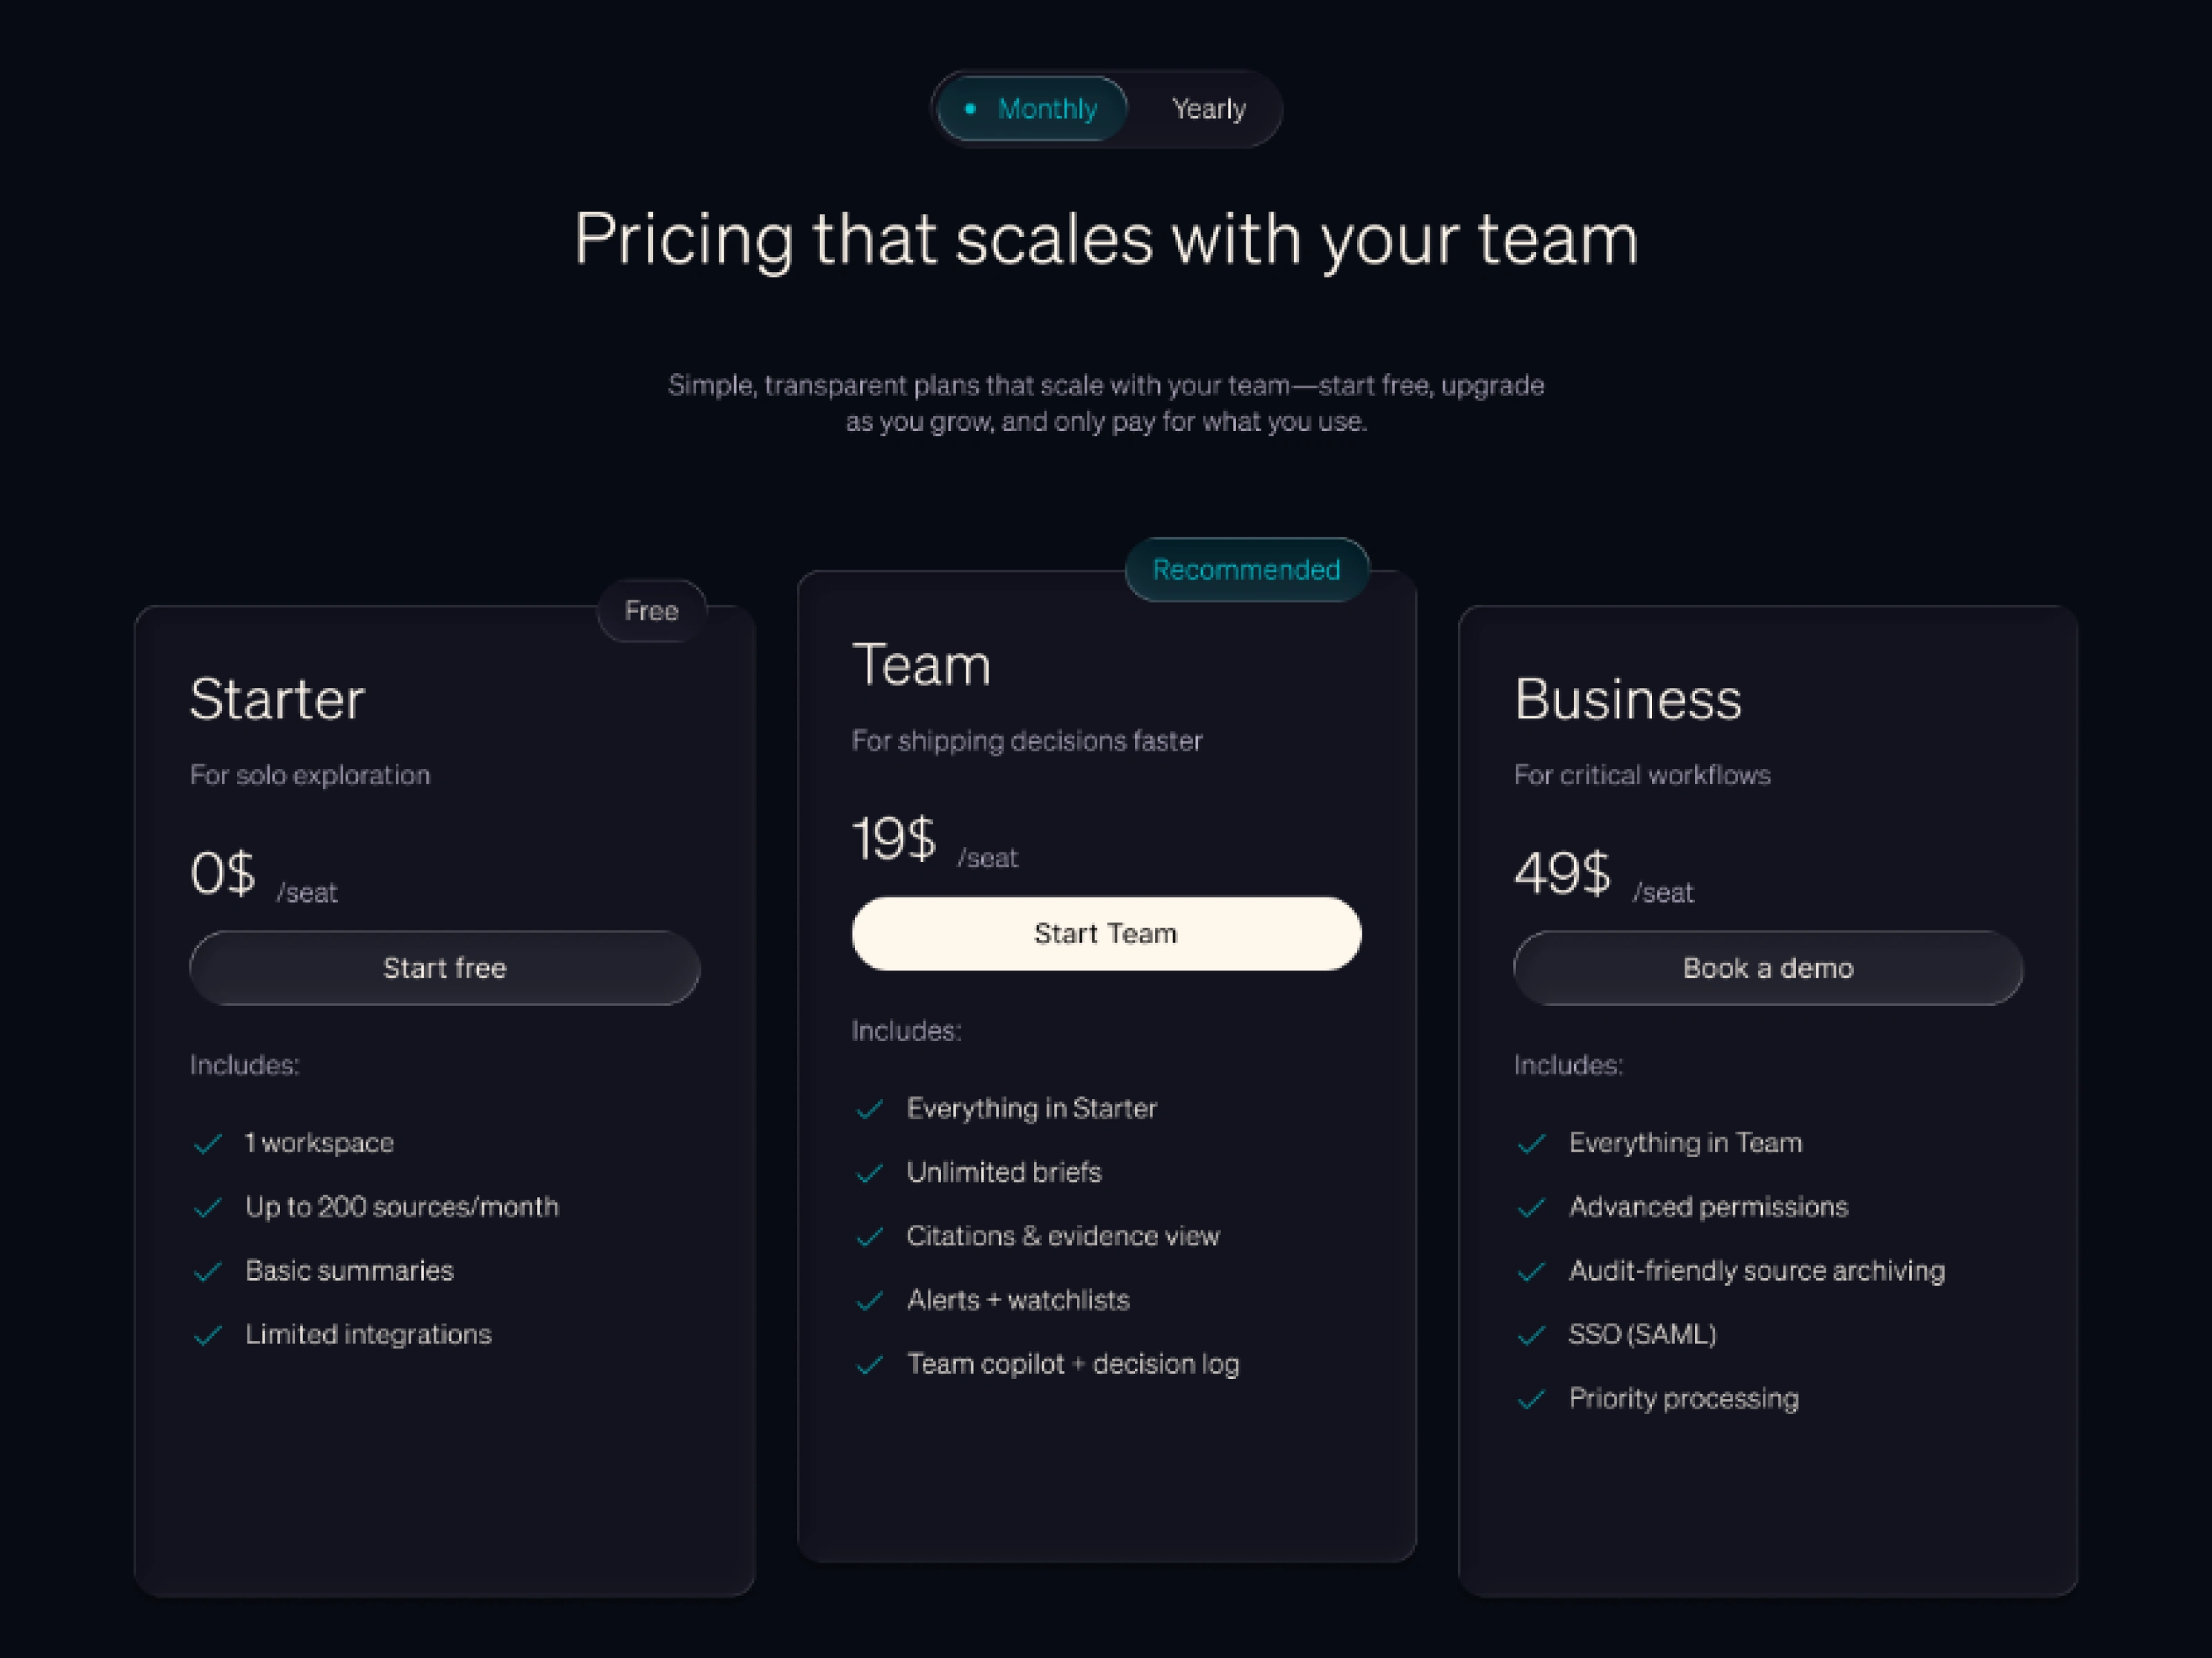Click the Start free button
Viewport: 2212px width, 1658px height.
point(444,967)
